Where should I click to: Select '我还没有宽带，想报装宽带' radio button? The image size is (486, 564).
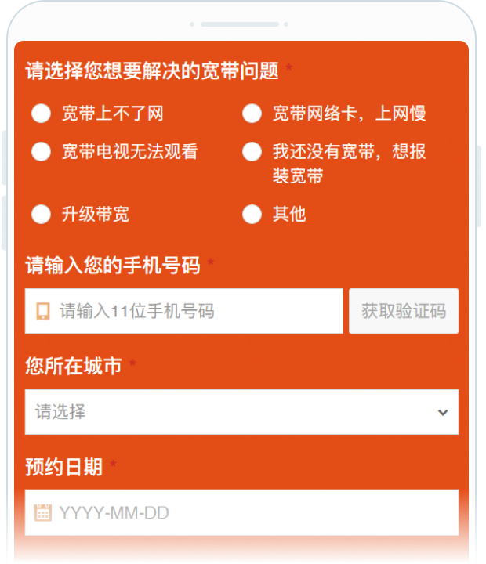(252, 151)
